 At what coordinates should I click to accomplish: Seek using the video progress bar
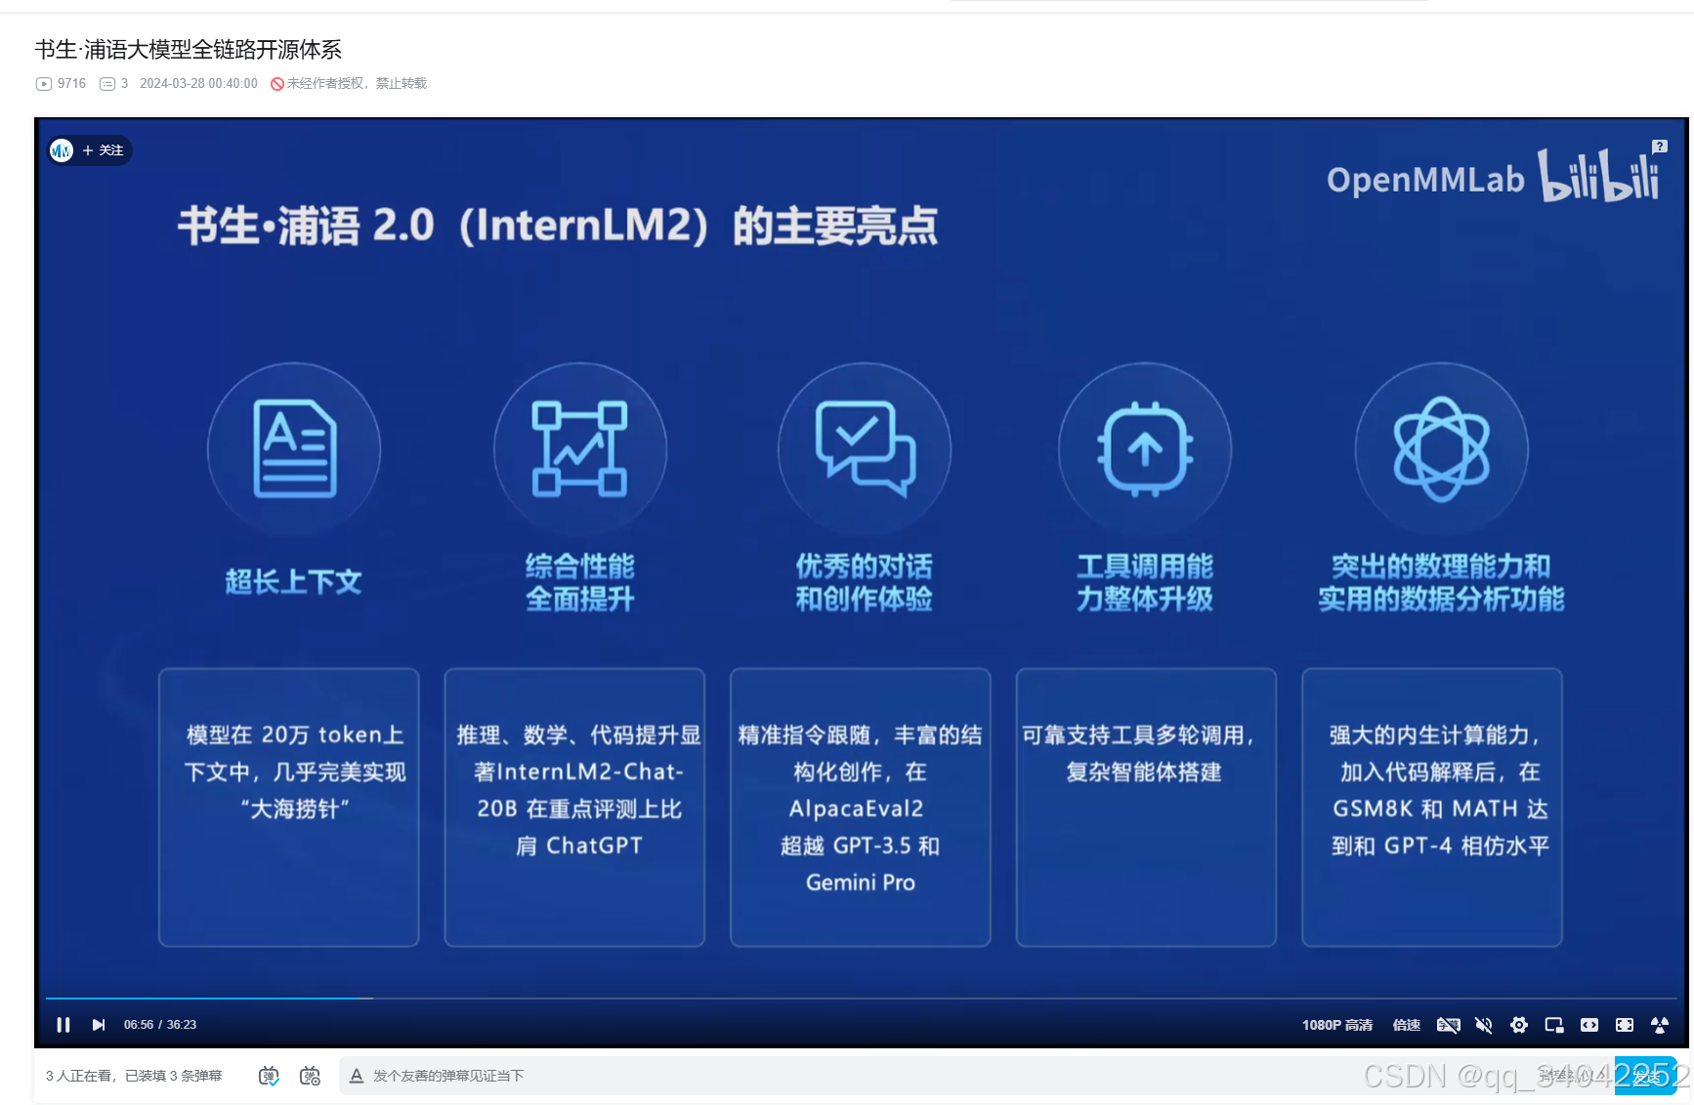pos(861,999)
